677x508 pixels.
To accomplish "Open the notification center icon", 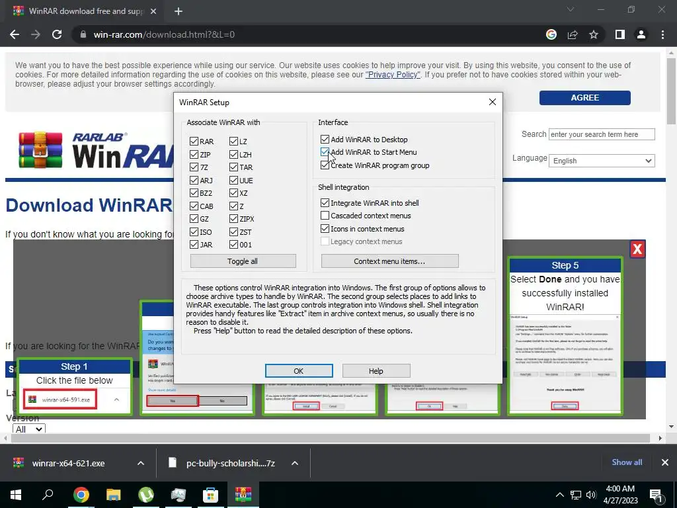I will pos(656,495).
